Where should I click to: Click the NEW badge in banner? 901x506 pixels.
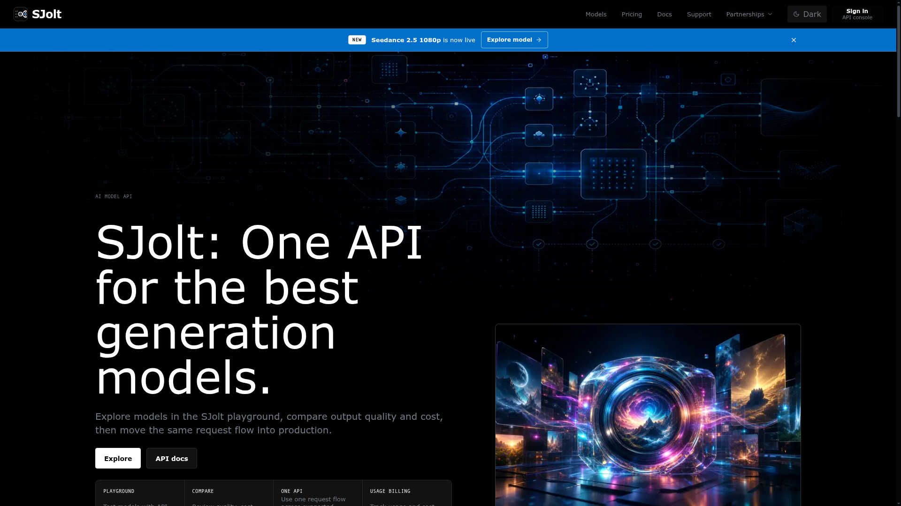(x=357, y=40)
